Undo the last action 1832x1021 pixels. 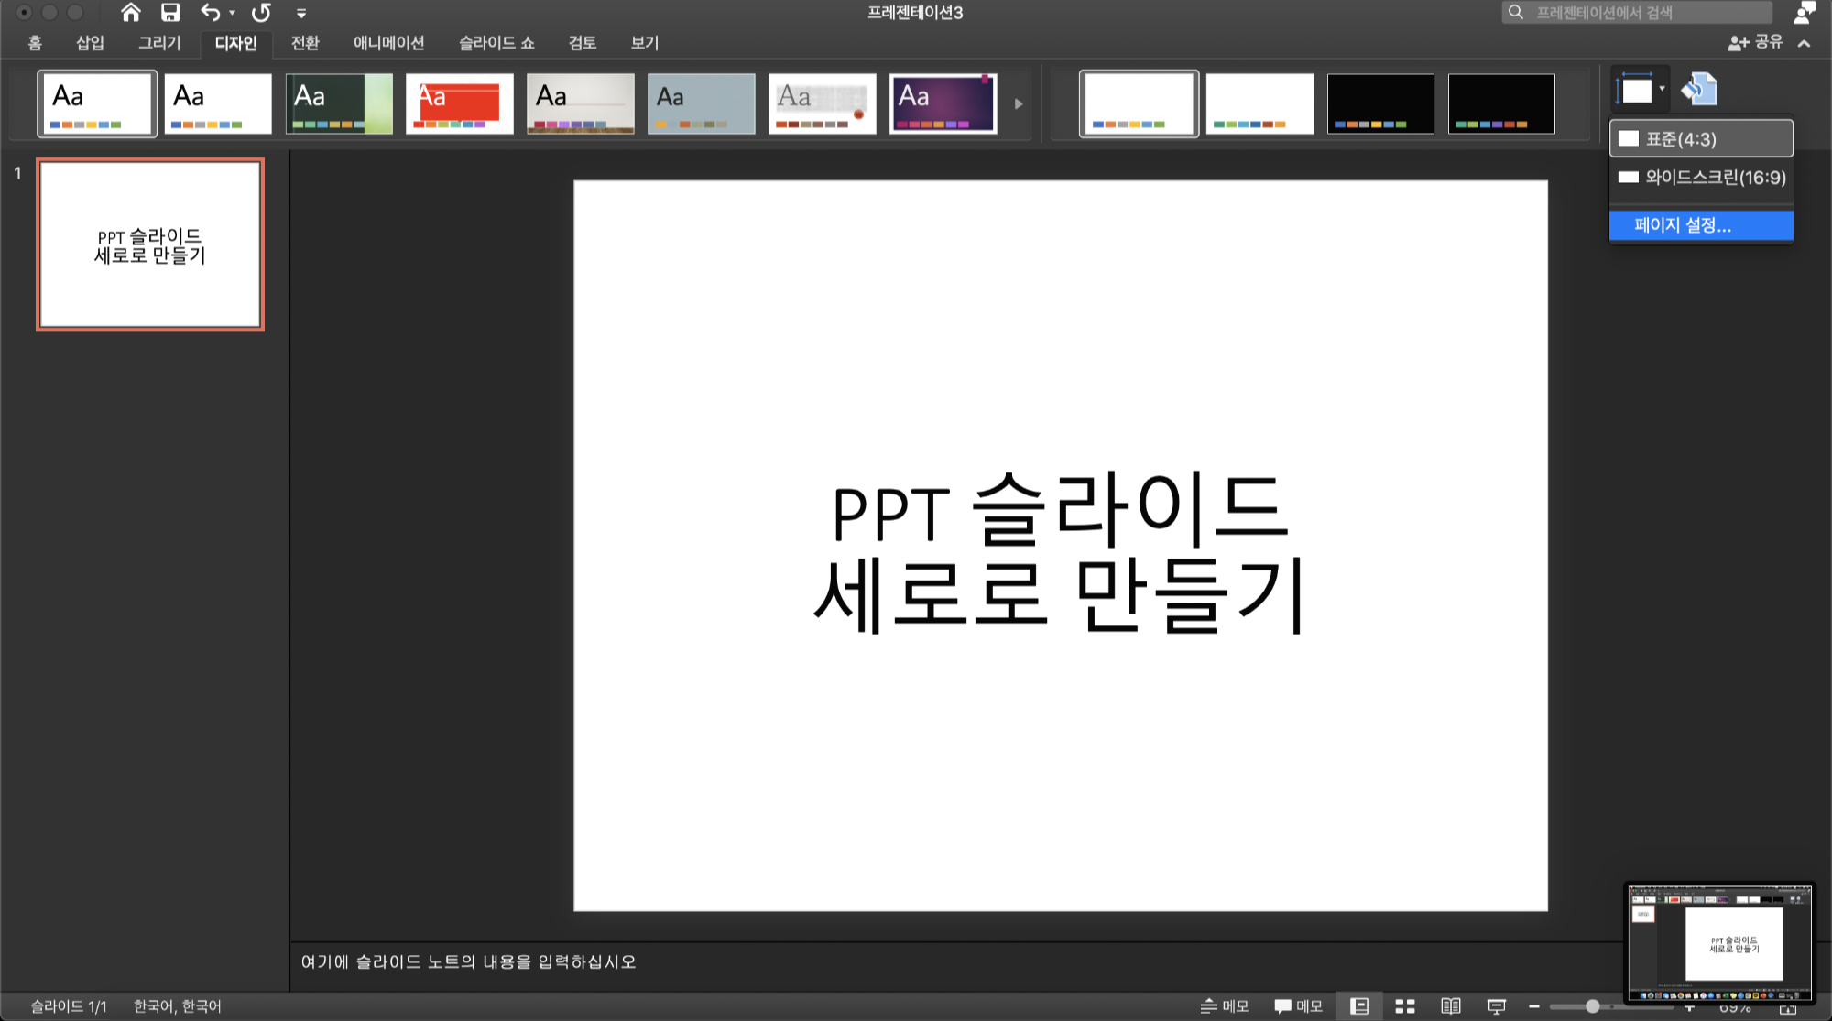pos(210,13)
